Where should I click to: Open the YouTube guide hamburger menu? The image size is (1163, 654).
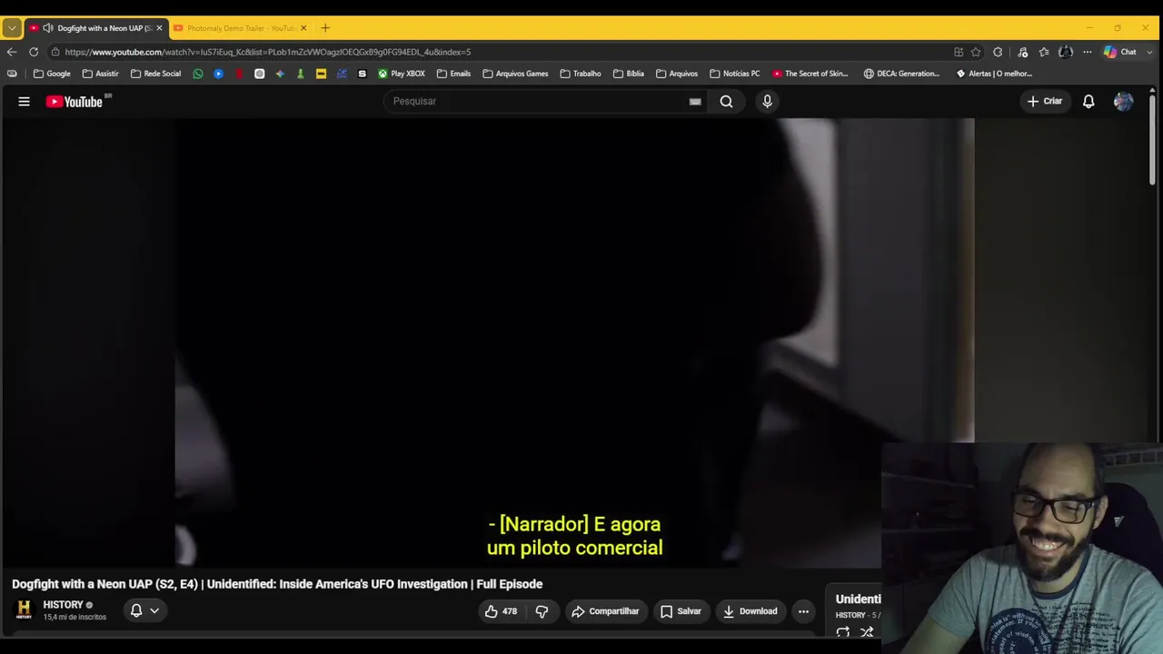point(25,102)
